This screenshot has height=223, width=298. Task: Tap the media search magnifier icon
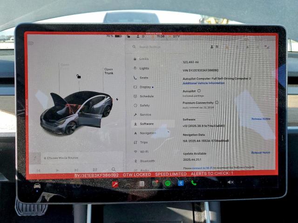click(114, 169)
